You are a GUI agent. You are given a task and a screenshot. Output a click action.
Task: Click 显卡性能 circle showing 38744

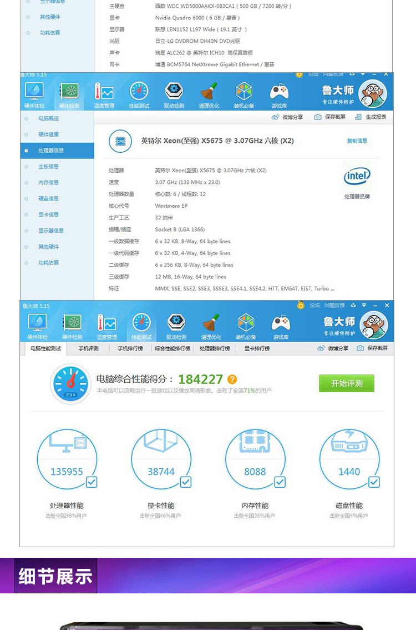point(161,459)
